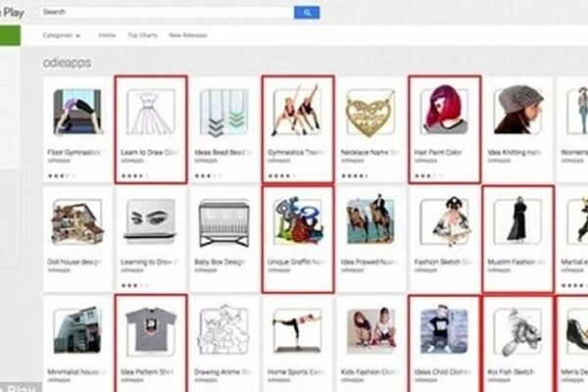Select the Gymnastics Training app icon
Viewport: 588px width, 392px height.
[297, 112]
